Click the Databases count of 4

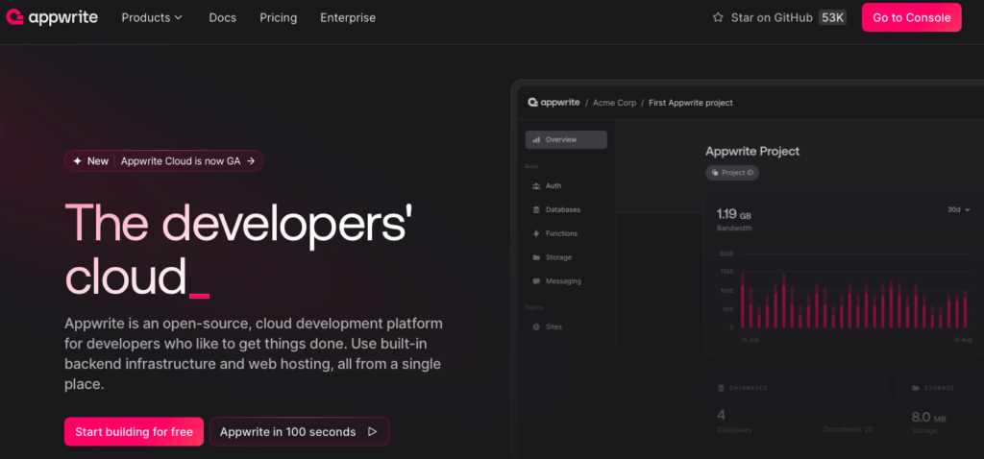721,415
